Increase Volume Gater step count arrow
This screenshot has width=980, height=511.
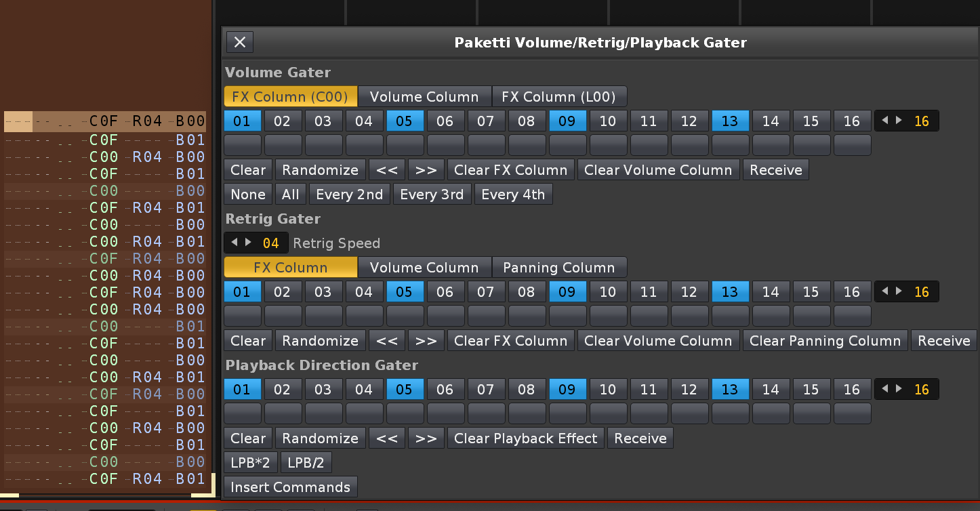[x=899, y=121]
